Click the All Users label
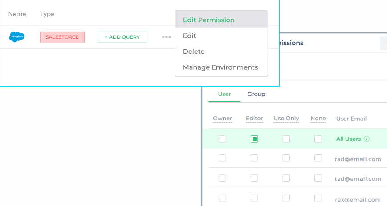The image size is (387, 206). click(348, 139)
